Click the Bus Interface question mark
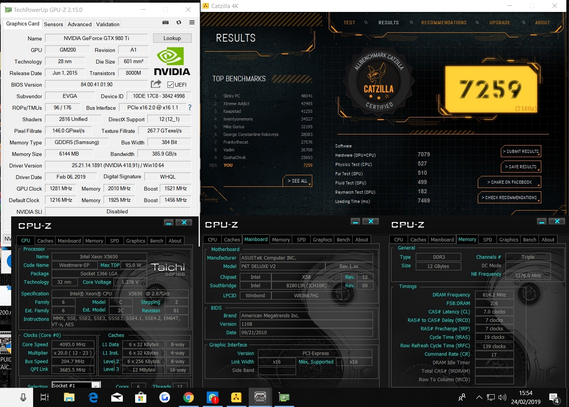This screenshot has height=407, width=569. pyautogui.click(x=189, y=107)
